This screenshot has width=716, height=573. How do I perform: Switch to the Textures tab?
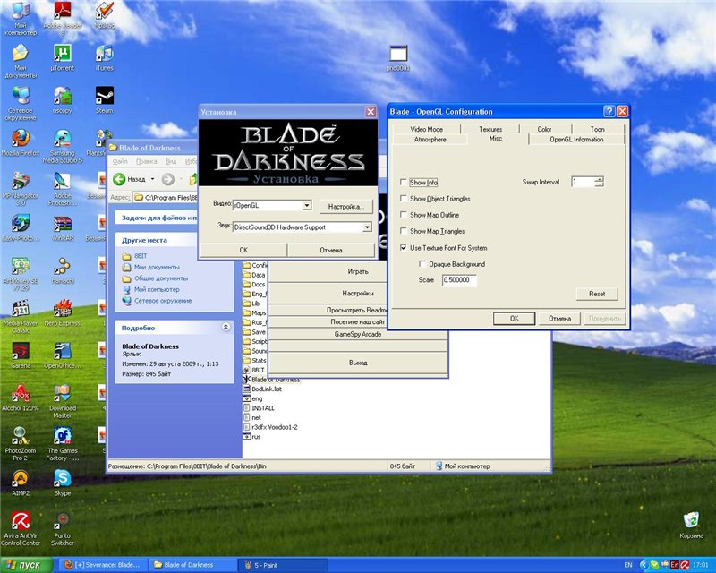(x=490, y=129)
